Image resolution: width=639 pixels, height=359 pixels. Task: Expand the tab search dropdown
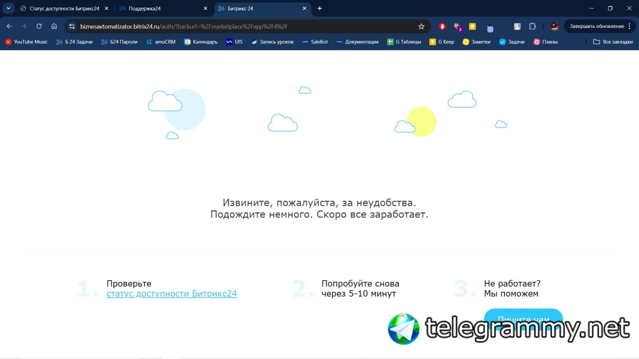[8, 8]
